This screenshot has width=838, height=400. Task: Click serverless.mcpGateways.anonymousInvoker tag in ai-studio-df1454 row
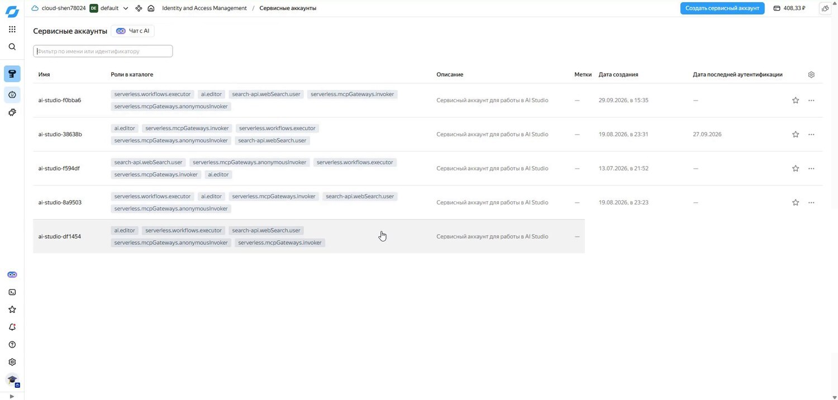(x=171, y=243)
